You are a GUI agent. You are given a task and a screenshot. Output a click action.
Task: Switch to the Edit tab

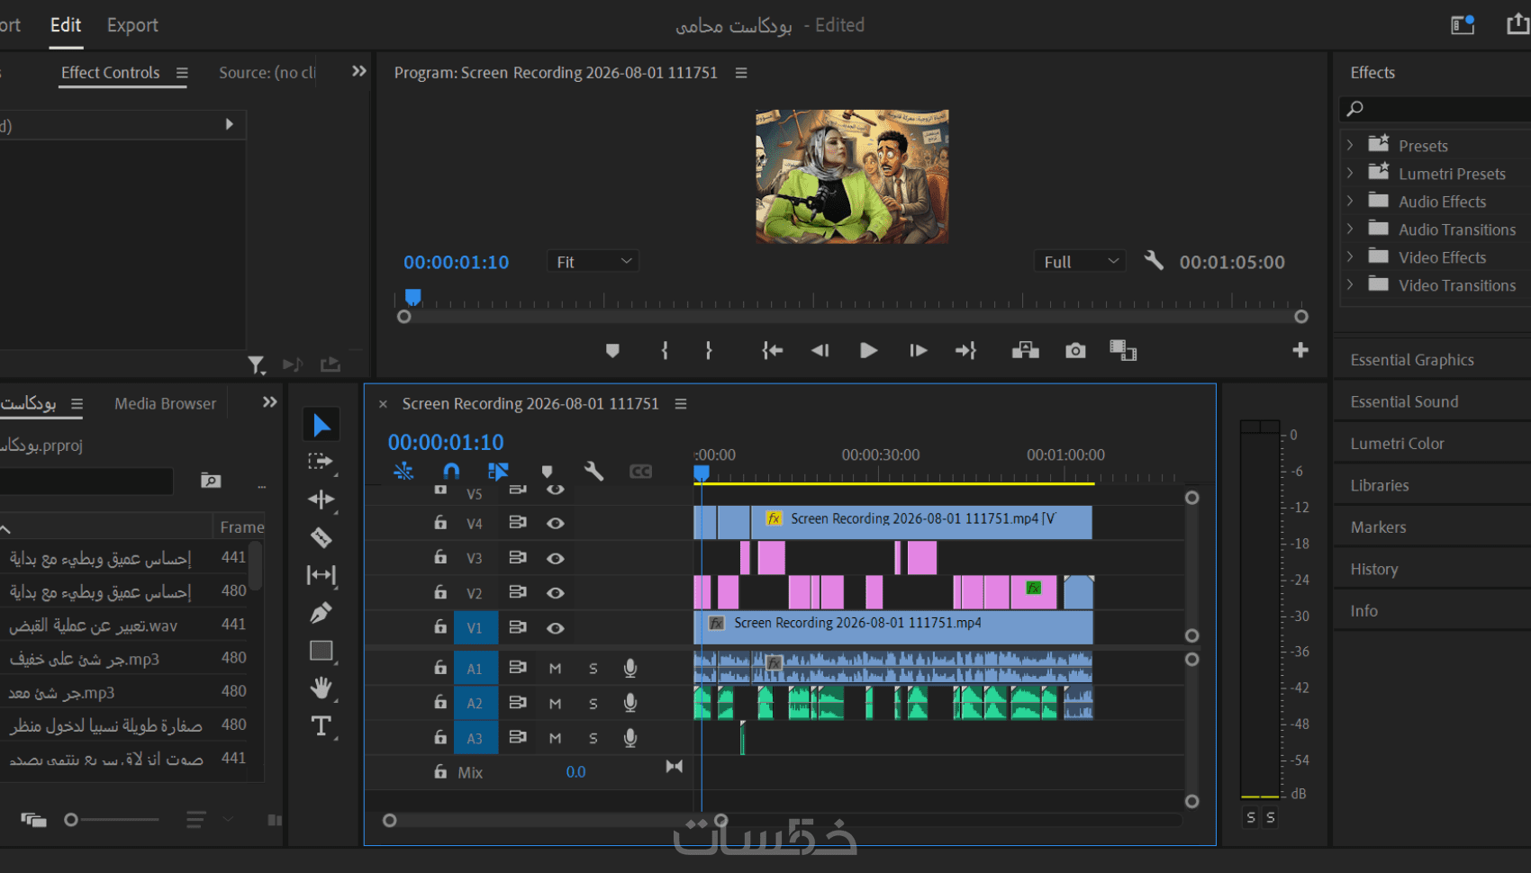click(66, 25)
